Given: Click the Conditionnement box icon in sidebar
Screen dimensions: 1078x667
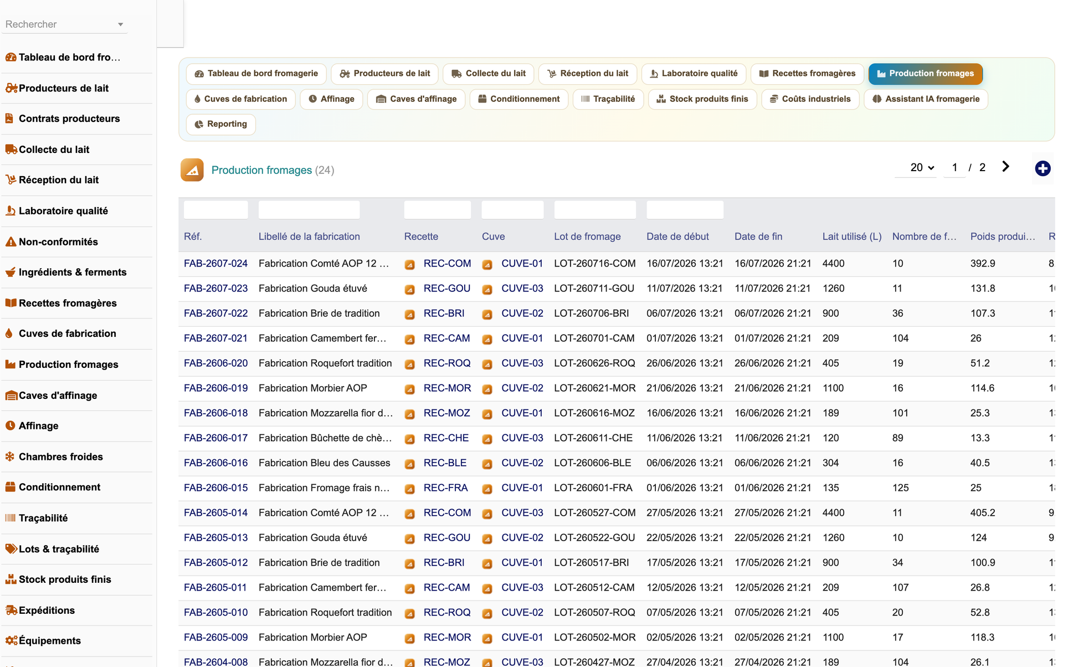Looking at the screenshot, I should pyautogui.click(x=10, y=488).
